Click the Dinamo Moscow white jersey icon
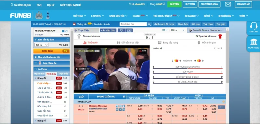This screenshot has width=260, height=124. 79,36
